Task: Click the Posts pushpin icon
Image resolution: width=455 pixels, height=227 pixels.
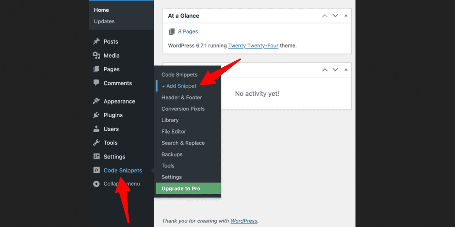Action: (96, 42)
